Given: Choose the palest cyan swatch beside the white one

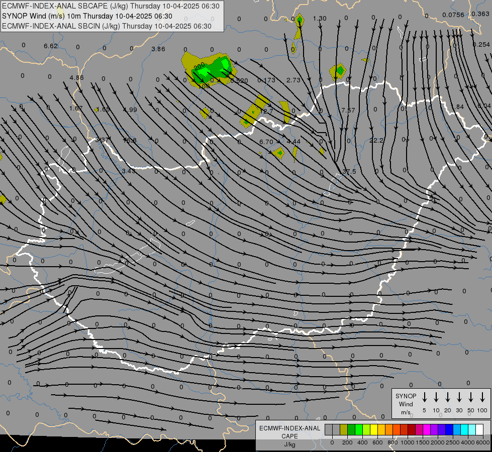Looking at the screenshot, I should coord(472,430).
